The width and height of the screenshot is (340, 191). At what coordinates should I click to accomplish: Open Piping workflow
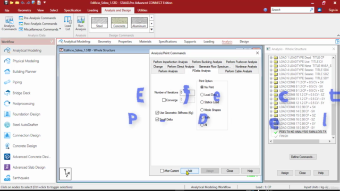(17, 82)
